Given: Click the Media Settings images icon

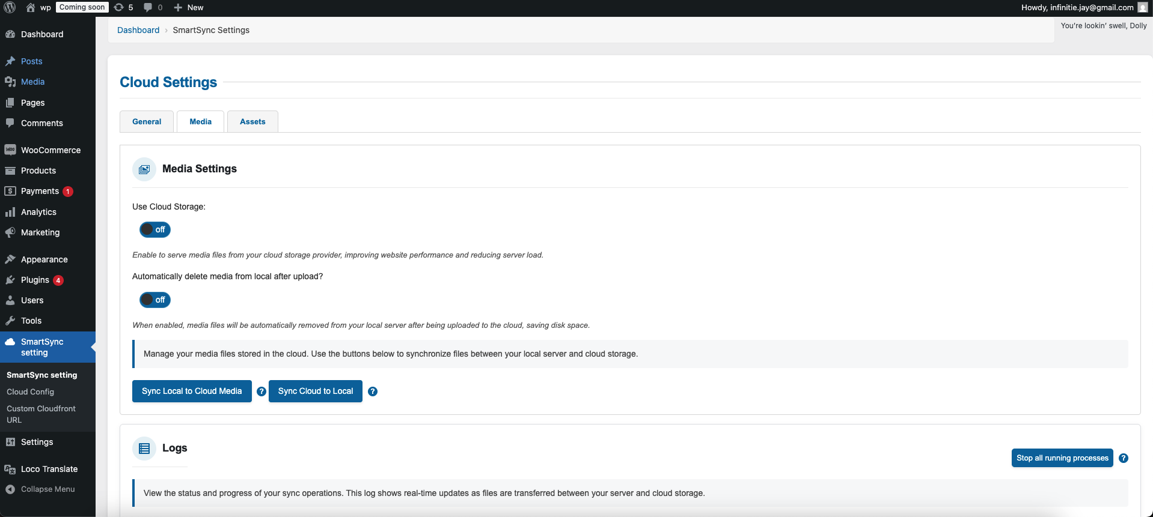Looking at the screenshot, I should pyautogui.click(x=144, y=169).
